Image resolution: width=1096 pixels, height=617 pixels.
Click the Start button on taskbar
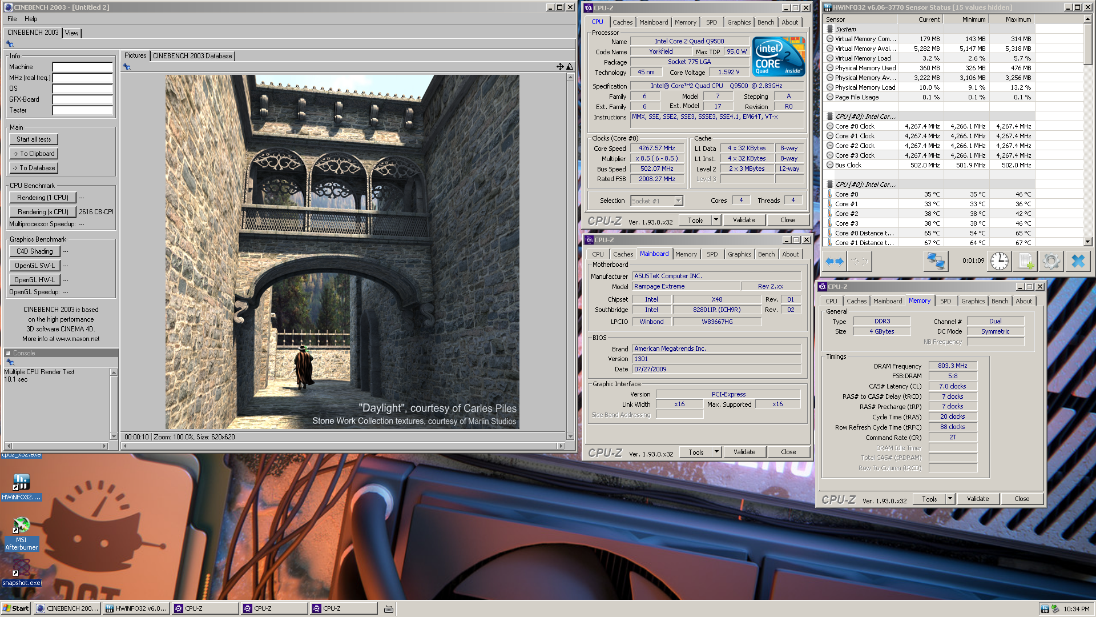click(x=16, y=609)
